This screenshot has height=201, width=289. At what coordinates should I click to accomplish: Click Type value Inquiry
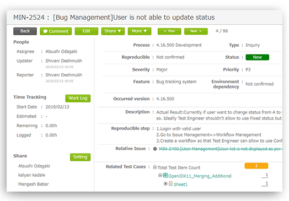coord(253,45)
